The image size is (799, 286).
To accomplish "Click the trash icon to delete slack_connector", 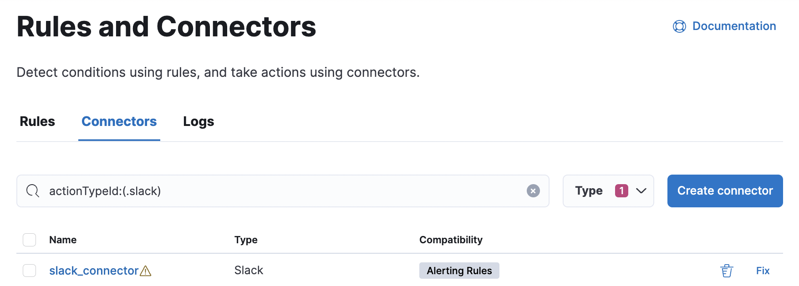I will pos(726,270).
